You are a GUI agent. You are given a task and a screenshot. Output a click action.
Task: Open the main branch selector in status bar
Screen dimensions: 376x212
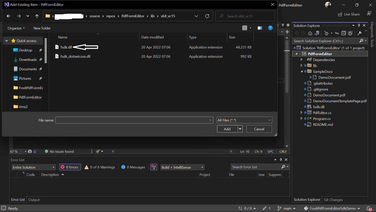286,208
